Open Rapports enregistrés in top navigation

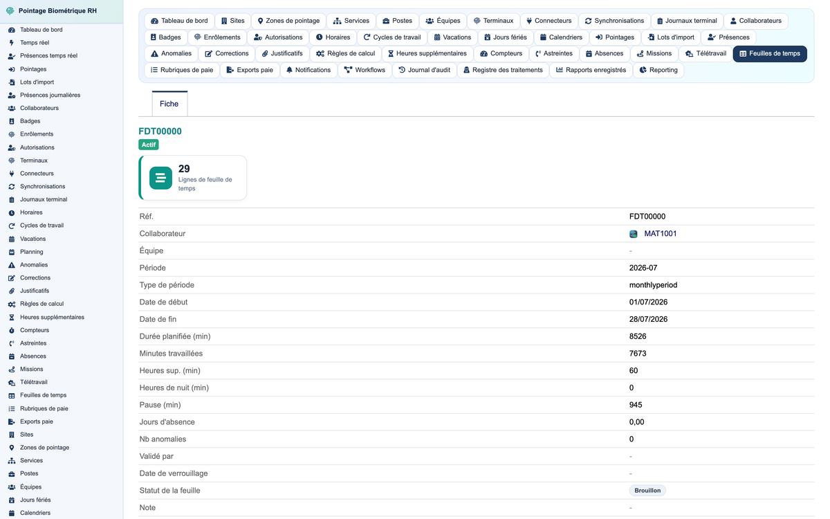591,70
